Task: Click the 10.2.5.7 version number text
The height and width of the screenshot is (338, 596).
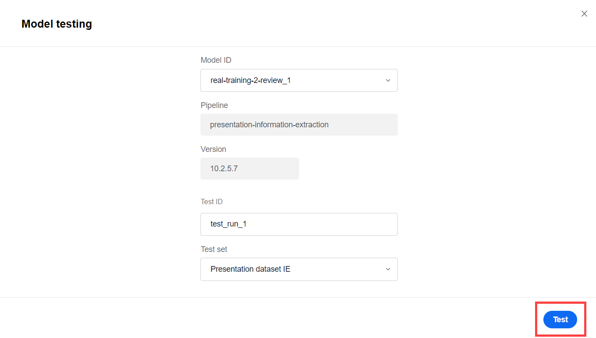Action: 224,169
